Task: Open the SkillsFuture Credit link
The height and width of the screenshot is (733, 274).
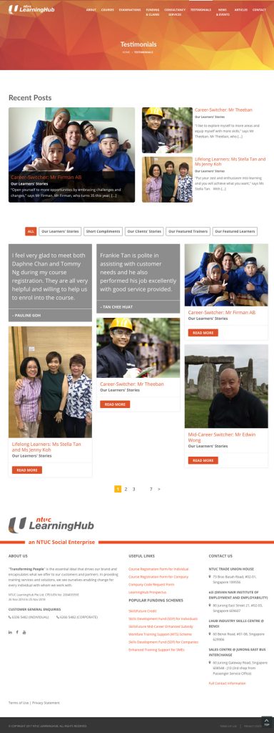Action: (143, 611)
